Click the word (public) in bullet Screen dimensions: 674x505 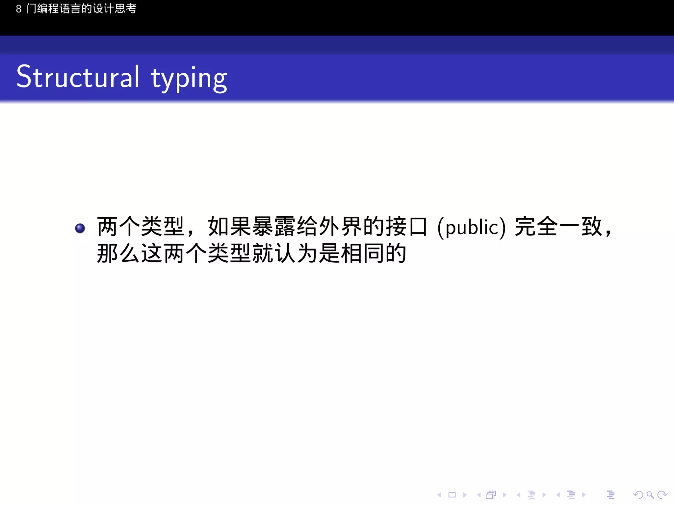pyautogui.click(x=471, y=227)
